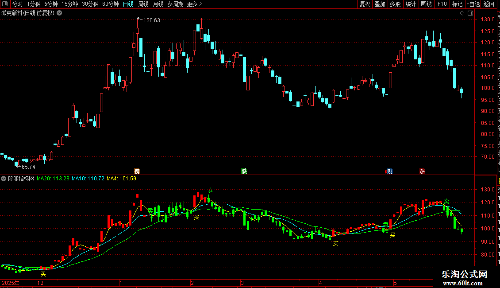The image size is (500, 288).
Task: Click the MA4: 101.59 indicator value
Action: pos(122,179)
